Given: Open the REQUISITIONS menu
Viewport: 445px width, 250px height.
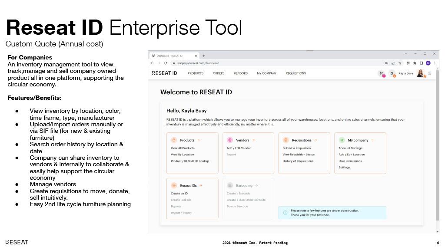Looking at the screenshot, I should click(x=296, y=73).
